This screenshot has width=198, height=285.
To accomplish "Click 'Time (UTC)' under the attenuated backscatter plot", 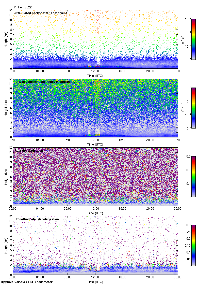I will pyautogui.click(x=95, y=76).
